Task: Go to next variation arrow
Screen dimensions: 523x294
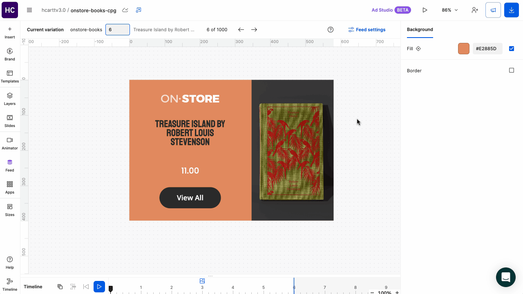Action: click(254, 30)
